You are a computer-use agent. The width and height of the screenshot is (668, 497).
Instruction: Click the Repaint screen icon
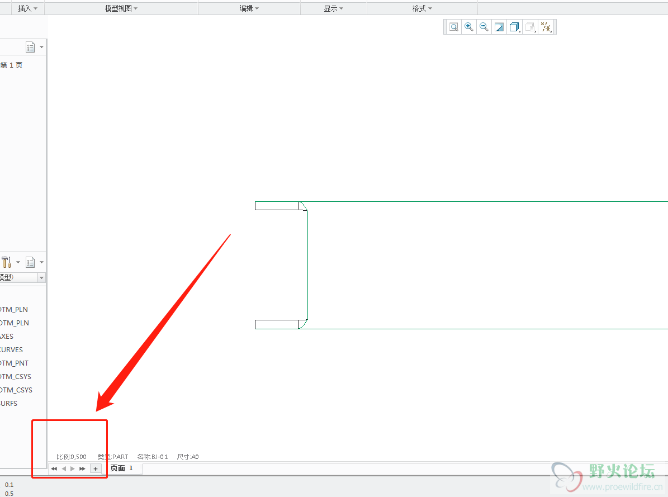coord(499,27)
